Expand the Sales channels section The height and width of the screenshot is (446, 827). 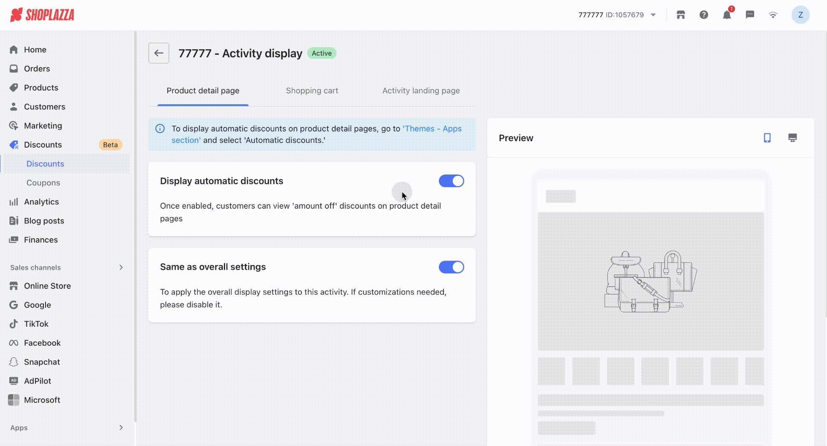[121, 267]
